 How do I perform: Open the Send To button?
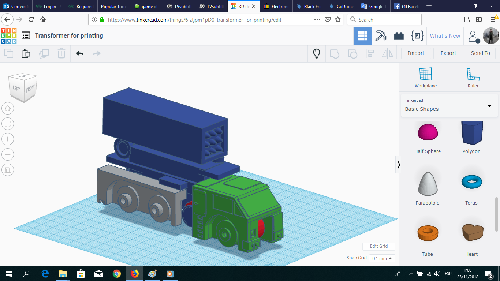pos(481,53)
